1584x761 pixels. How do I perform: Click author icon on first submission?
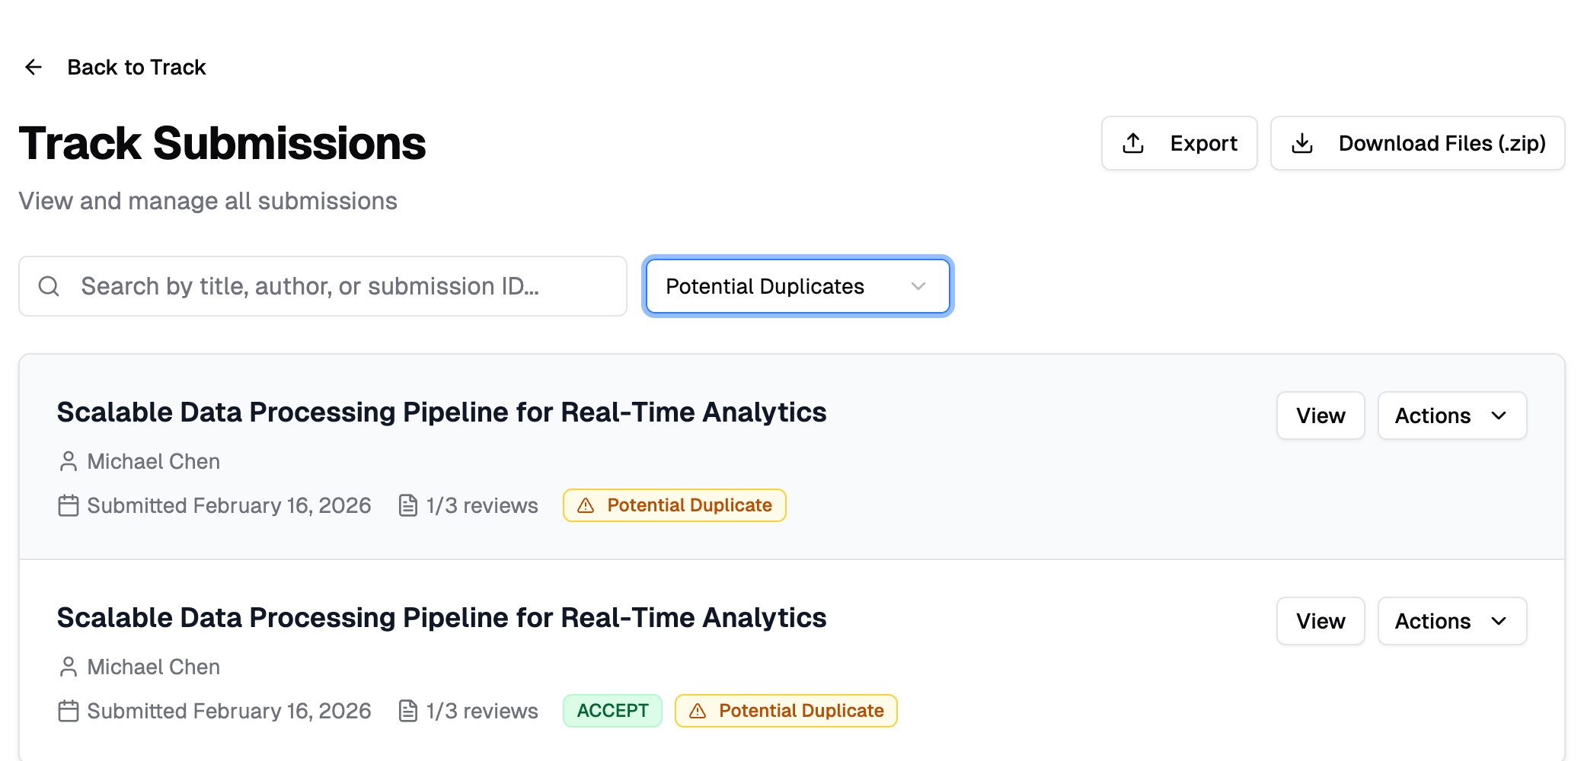pyautogui.click(x=69, y=461)
